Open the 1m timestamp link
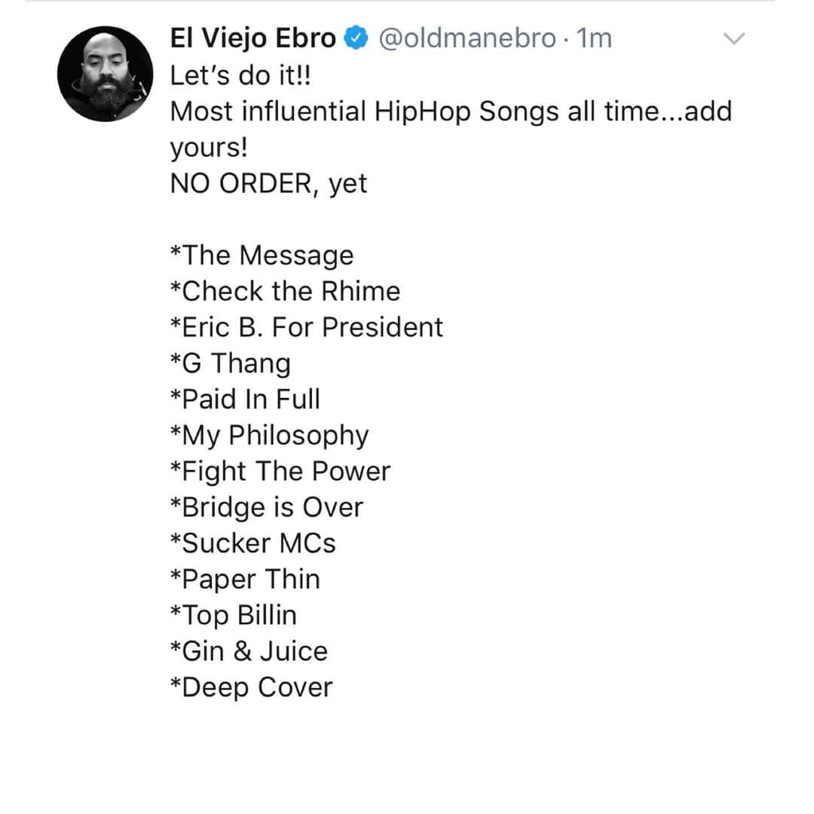The height and width of the screenshot is (814, 814). coord(595,38)
